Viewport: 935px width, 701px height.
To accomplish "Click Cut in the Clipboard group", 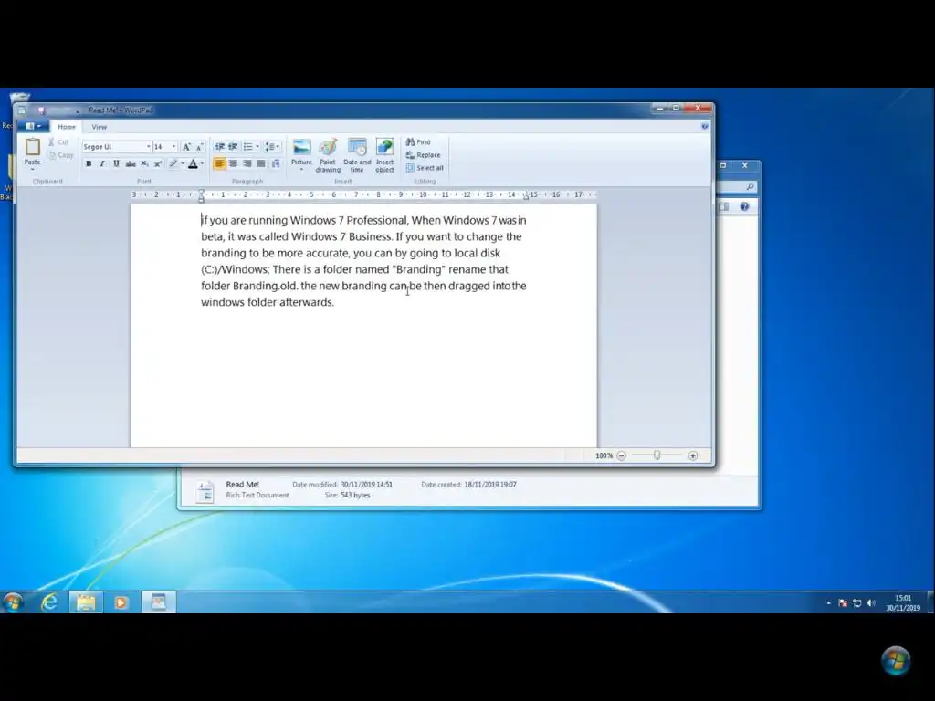I will tap(59, 142).
